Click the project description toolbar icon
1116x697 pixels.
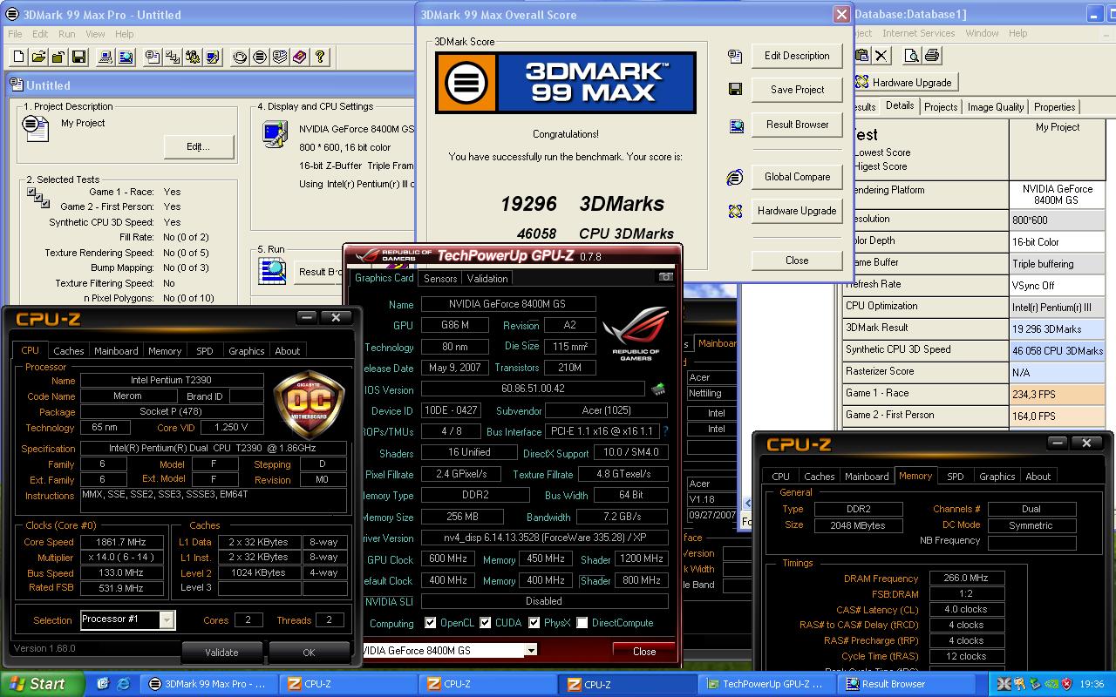153,58
